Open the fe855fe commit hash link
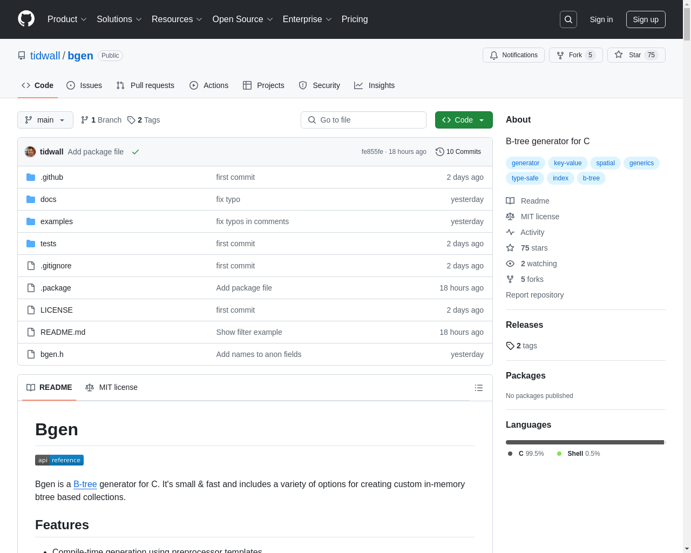The width and height of the screenshot is (691, 553). point(372,152)
